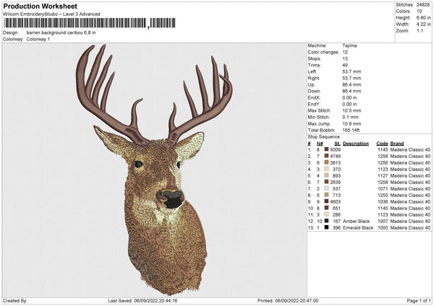Screen dimensions: 434x306
Task: Click the Stops value 13
Action: (x=345, y=58)
